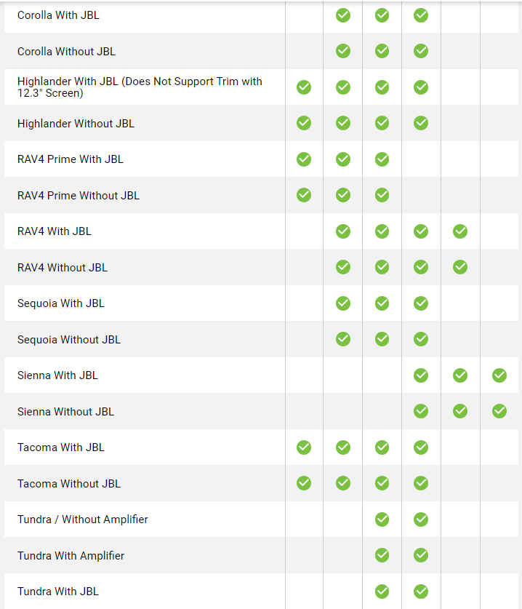Select Sienna Without JBL row label
Screen dimensions: 522x609
pos(66,412)
